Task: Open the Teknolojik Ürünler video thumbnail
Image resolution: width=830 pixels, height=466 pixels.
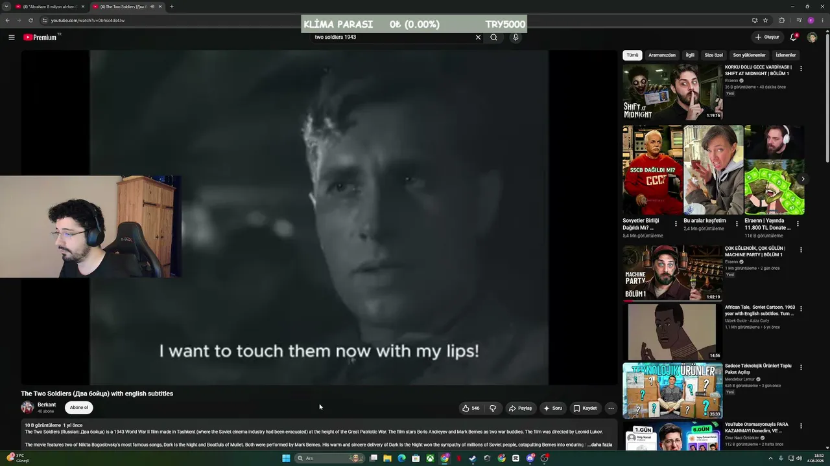Action: 672,390
